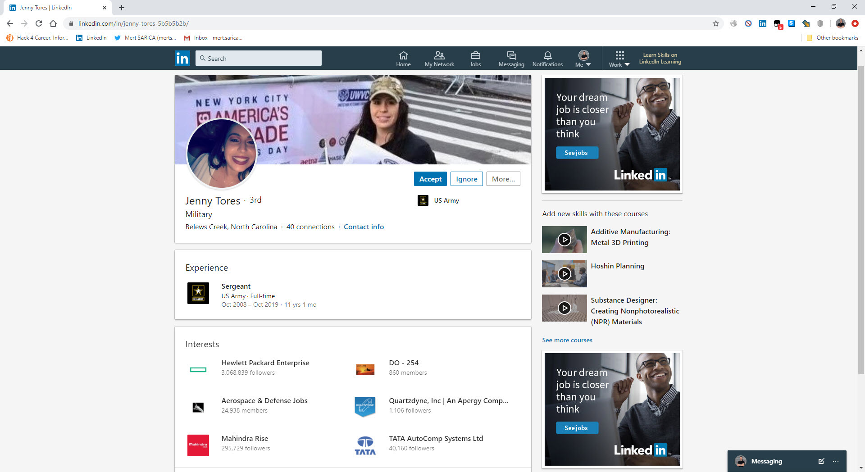Image resolution: width=865 pixels, height=472 pixels.
Task: Open Hewlett Packard Enterprise logo
Action: coord(198,370)
